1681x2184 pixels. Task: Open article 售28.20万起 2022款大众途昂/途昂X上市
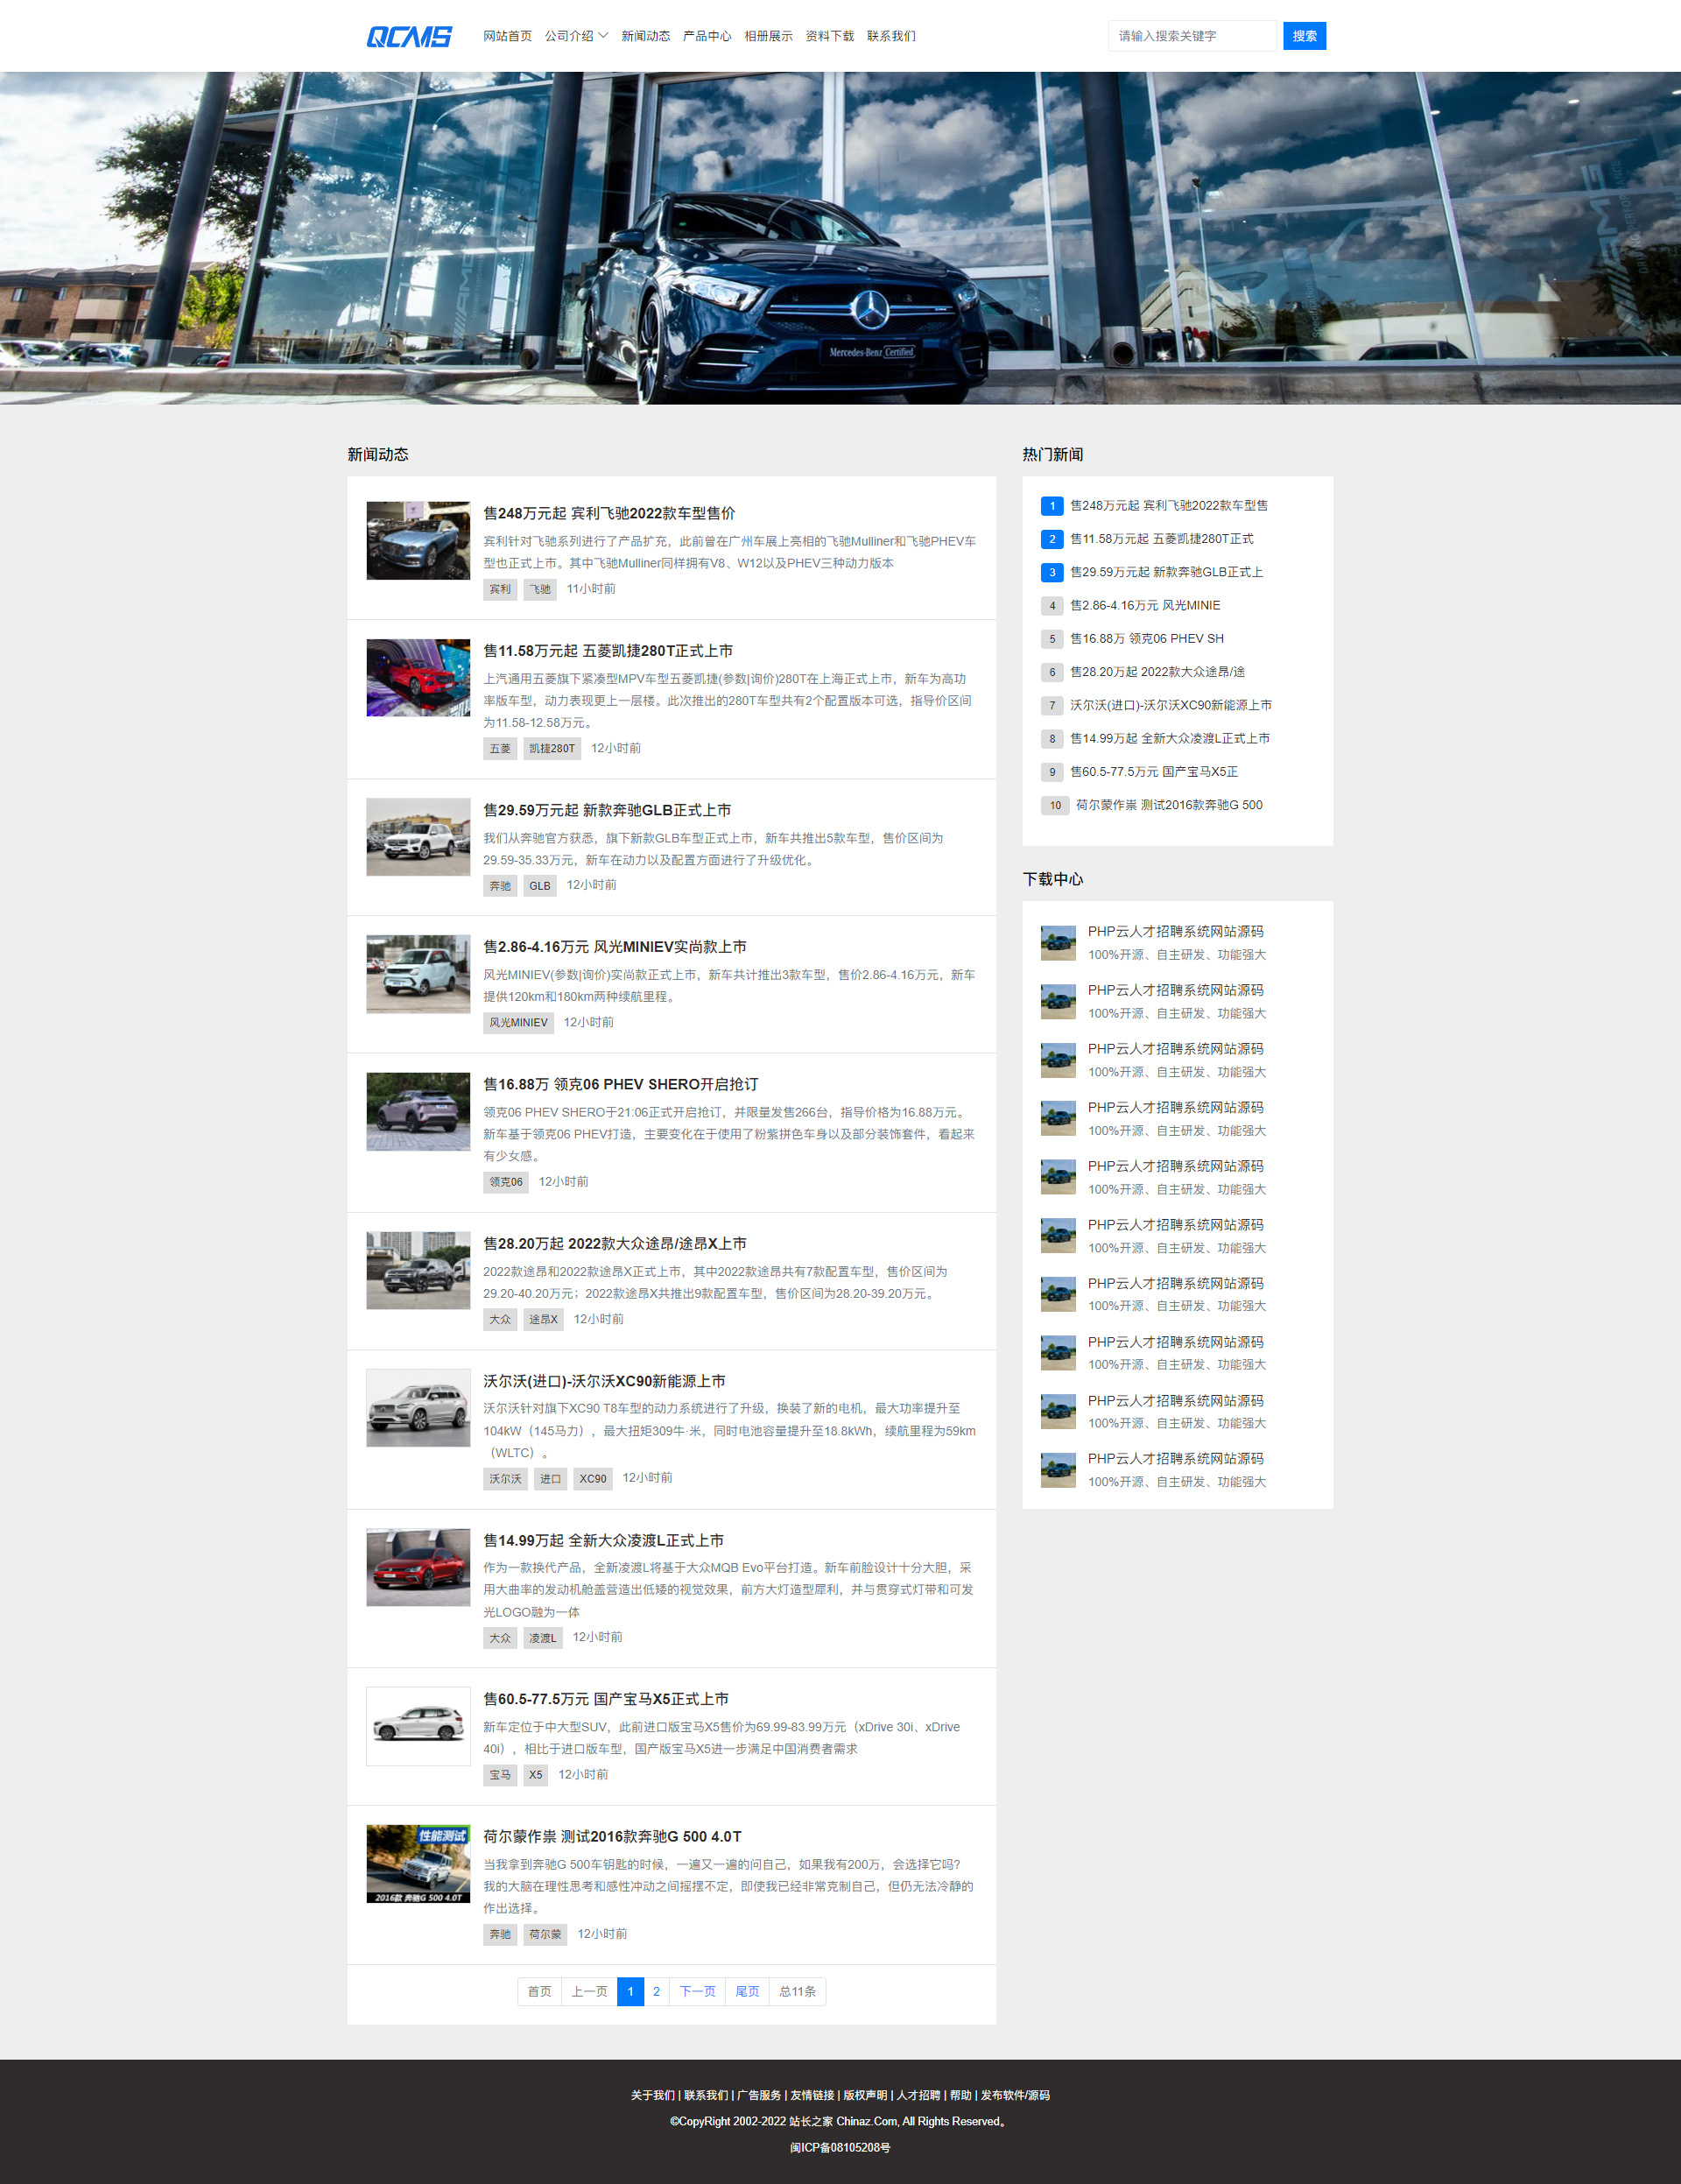point(615,1243)
